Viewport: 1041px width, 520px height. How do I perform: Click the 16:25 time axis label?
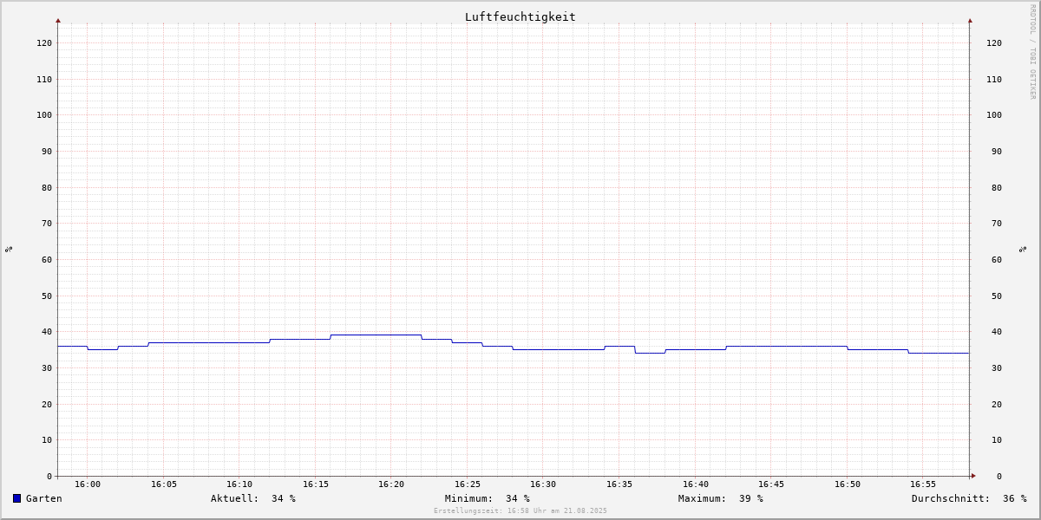[x=468, y=484]
